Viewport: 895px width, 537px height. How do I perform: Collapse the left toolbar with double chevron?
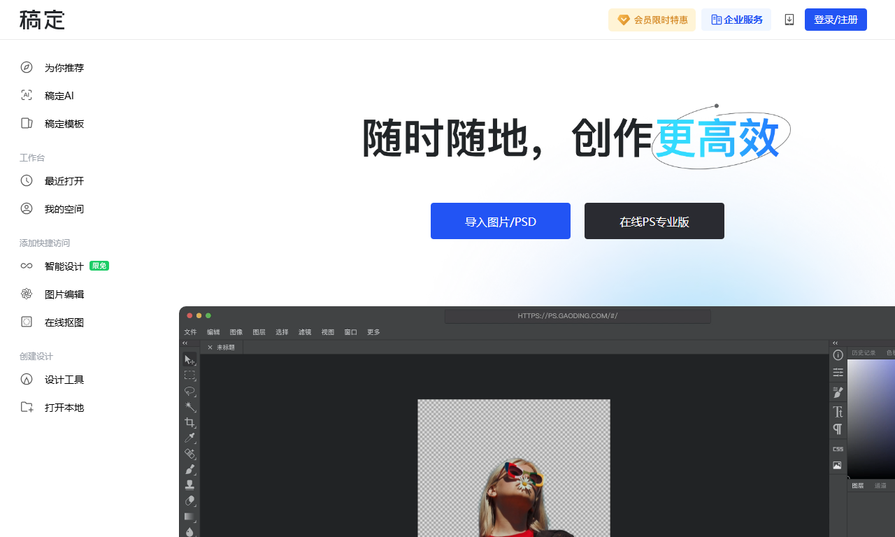click(x=185, y=343)
